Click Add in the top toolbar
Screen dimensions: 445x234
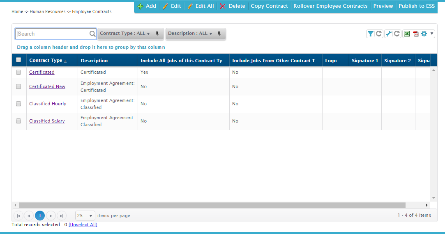(147, 6)
